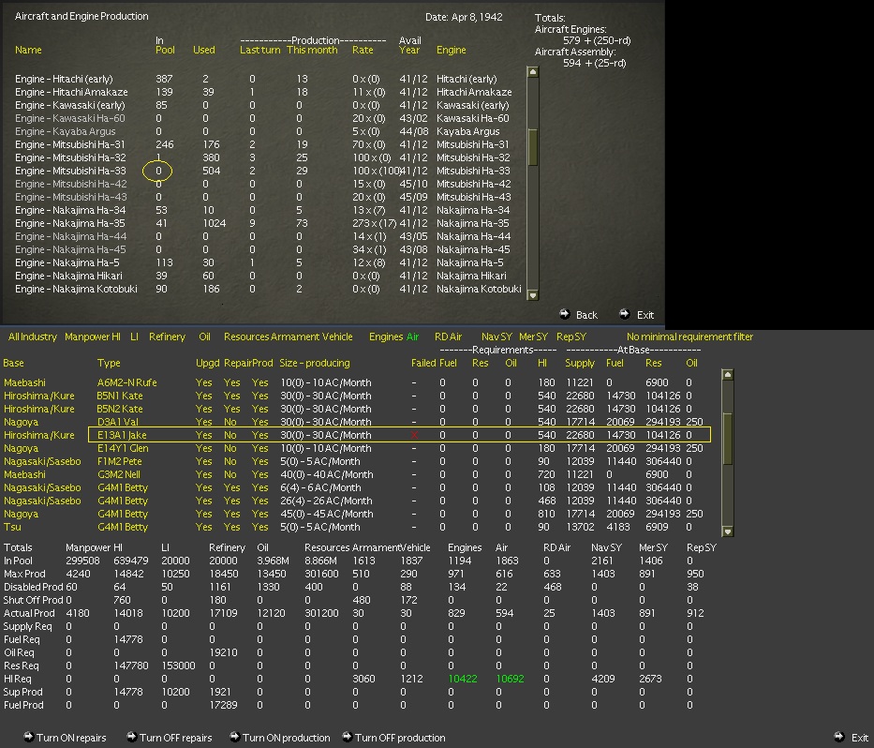Viewport: 874px width, 748px height.
Task: Toggle Repair No for Nagoya D3A1 Val
Action: click(230, 422)
